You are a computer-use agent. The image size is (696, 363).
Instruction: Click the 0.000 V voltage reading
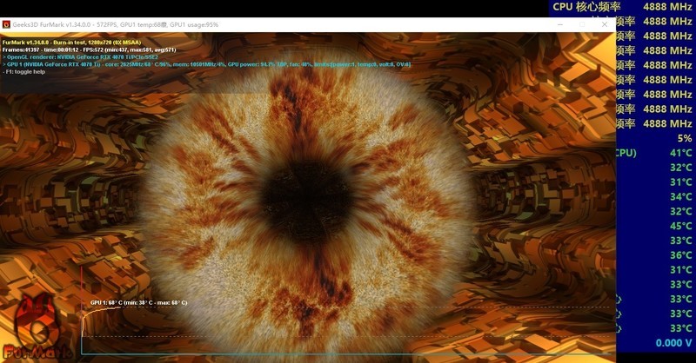tap(673, 343)
